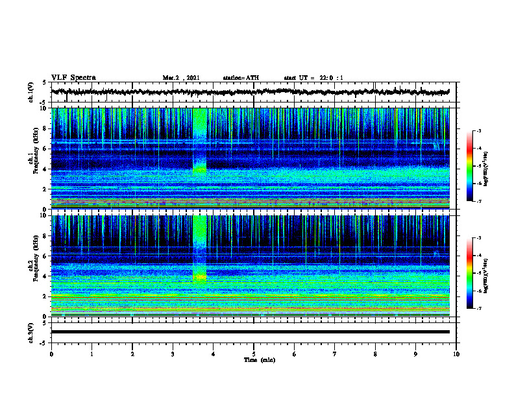
Task: Click the "-7" label on the ch.2 color scale
Action: click(x=479, y=309)
